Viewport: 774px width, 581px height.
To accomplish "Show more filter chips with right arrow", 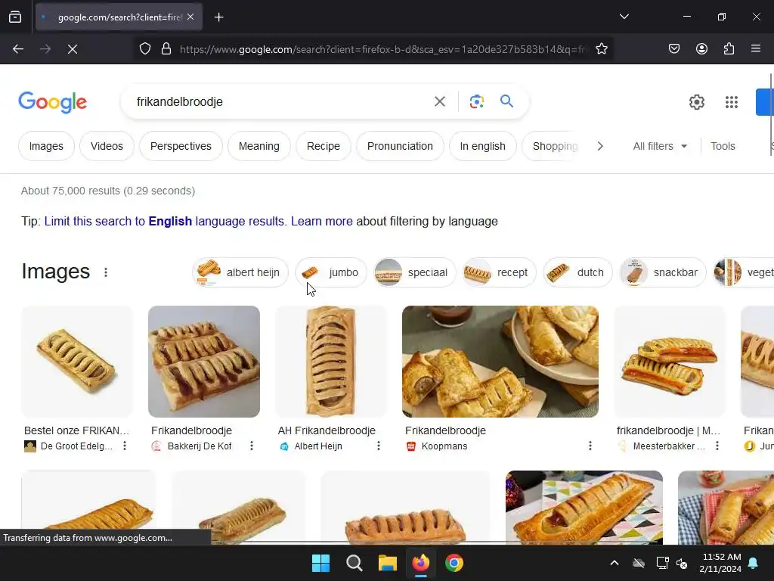I will pyautogui.click(x=600, y=146).
